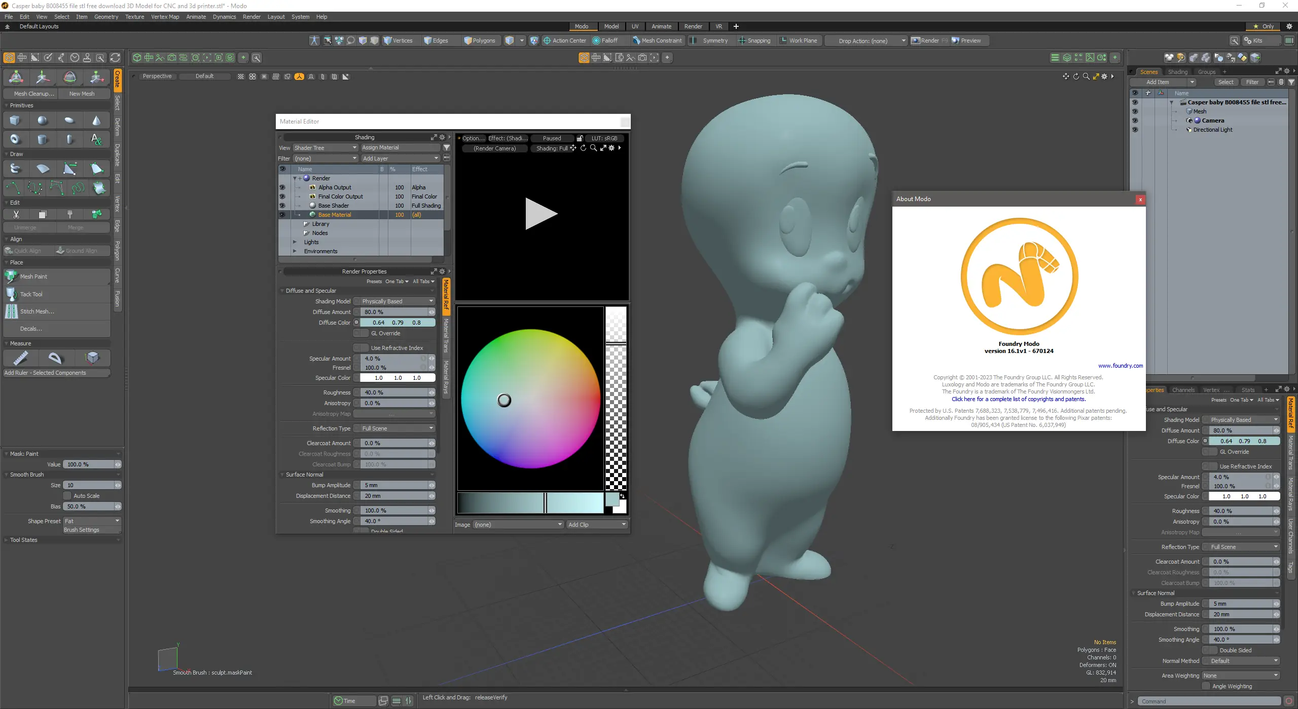Hide the Camera item via eye icon
Viewport: 1298px width, 709px height.
[x=1135, y=121]
